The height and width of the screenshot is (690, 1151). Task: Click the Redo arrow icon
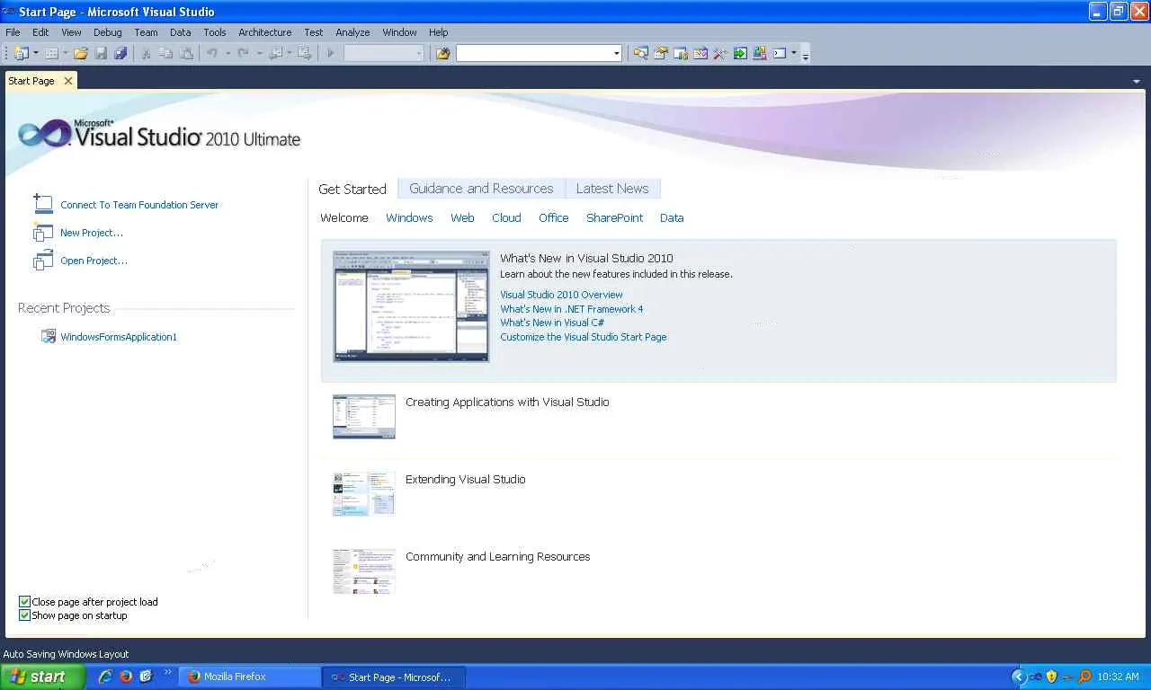243,54
